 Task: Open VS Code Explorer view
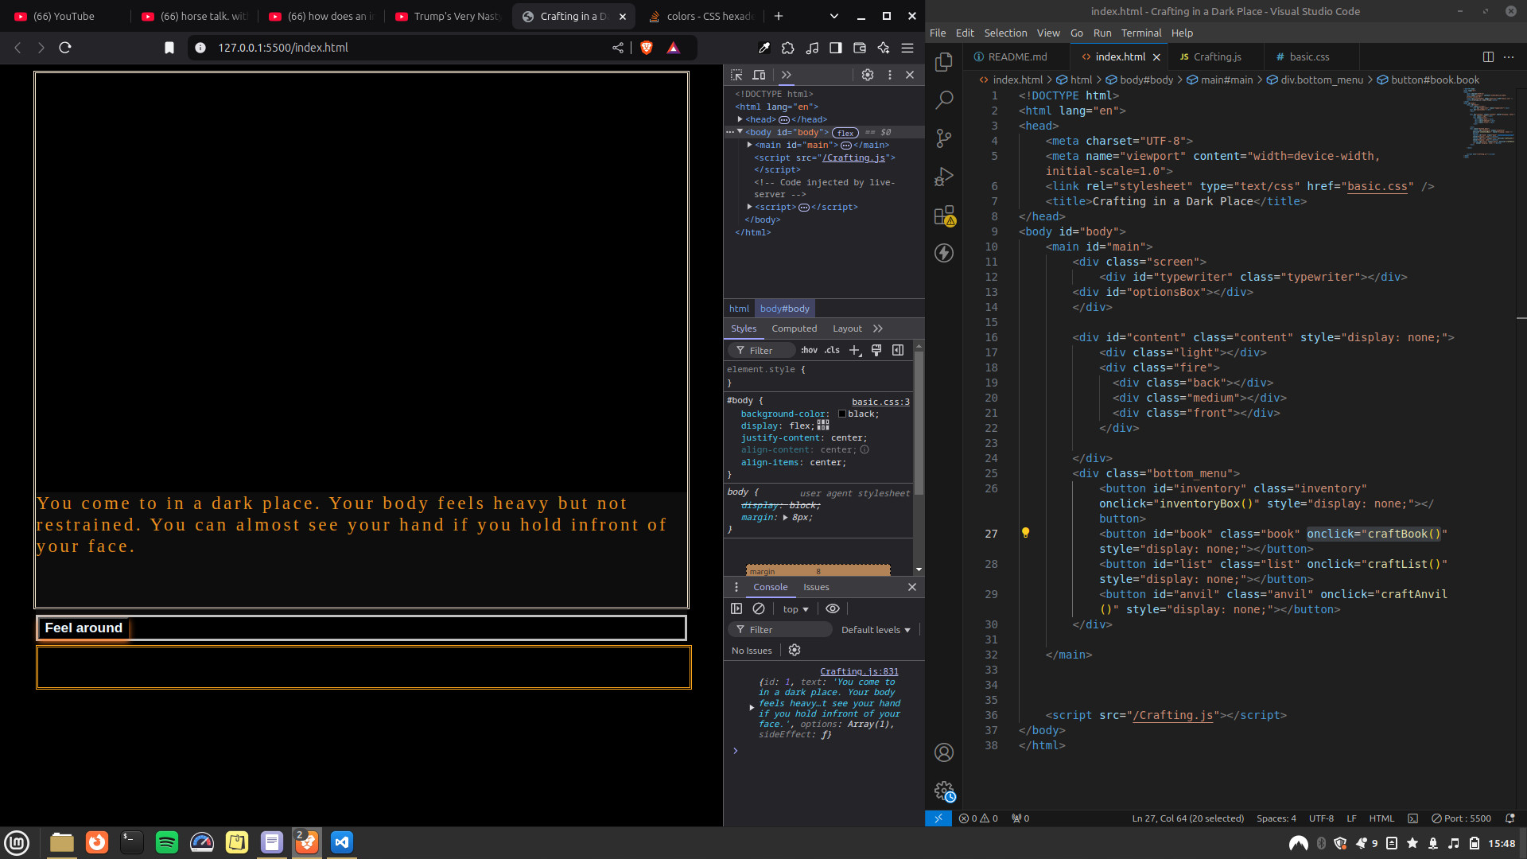944,62
